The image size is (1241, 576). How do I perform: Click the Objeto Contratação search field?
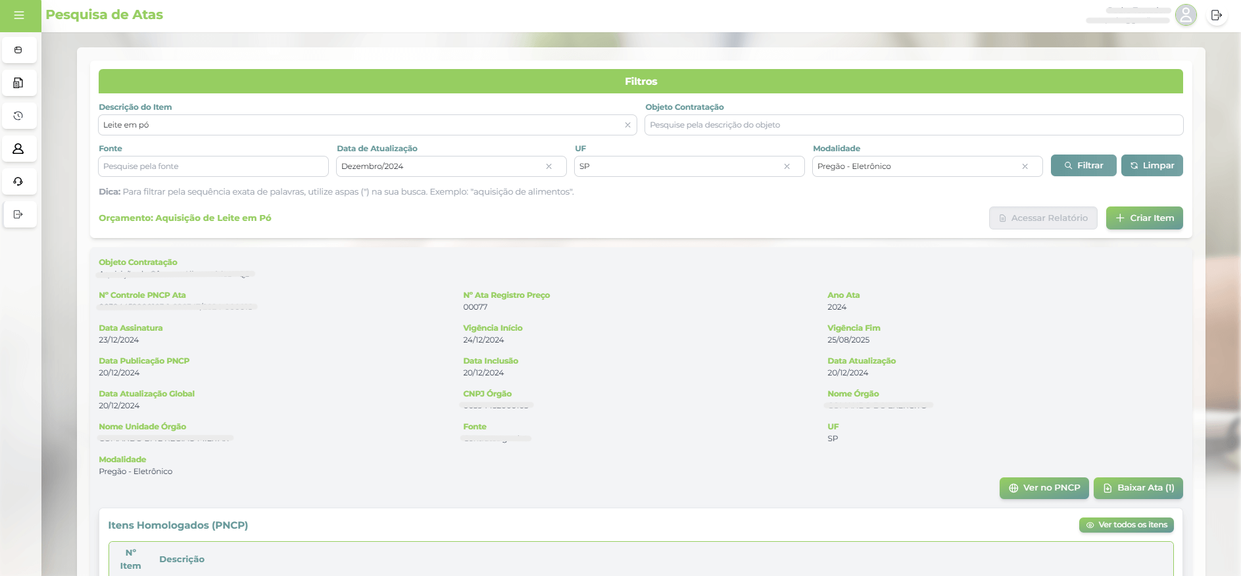point(913,125)
